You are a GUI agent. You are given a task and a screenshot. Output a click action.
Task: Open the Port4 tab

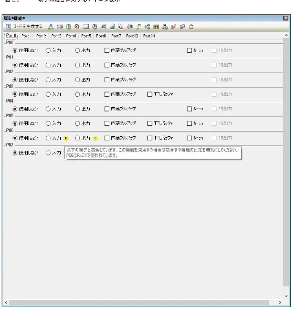71,36
